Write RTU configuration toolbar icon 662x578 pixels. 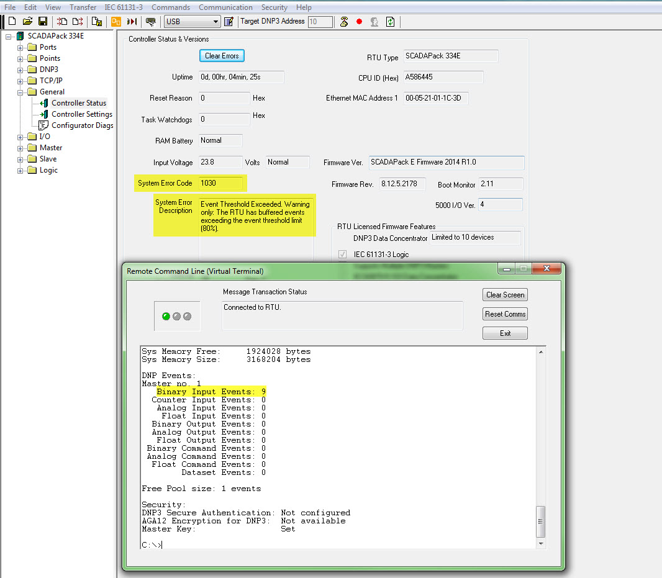pos(78,22)
